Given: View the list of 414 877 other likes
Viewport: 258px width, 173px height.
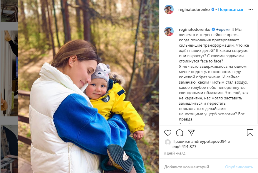Looking at the screenshot, I should coord(184,147).
